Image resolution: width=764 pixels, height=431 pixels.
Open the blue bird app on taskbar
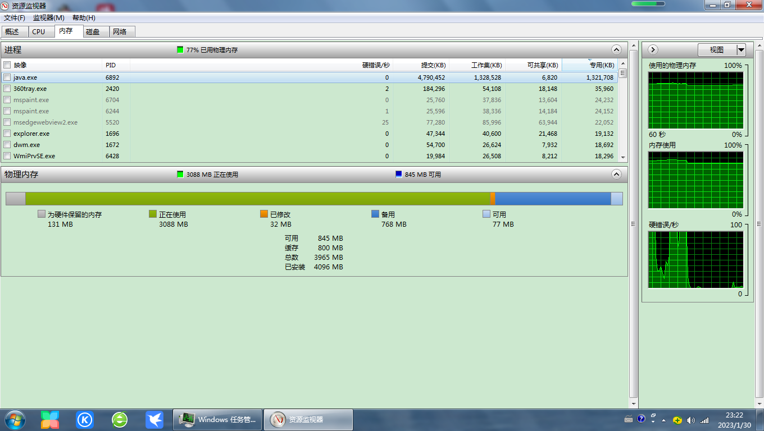pyautogui.click(x=154, y=419)
